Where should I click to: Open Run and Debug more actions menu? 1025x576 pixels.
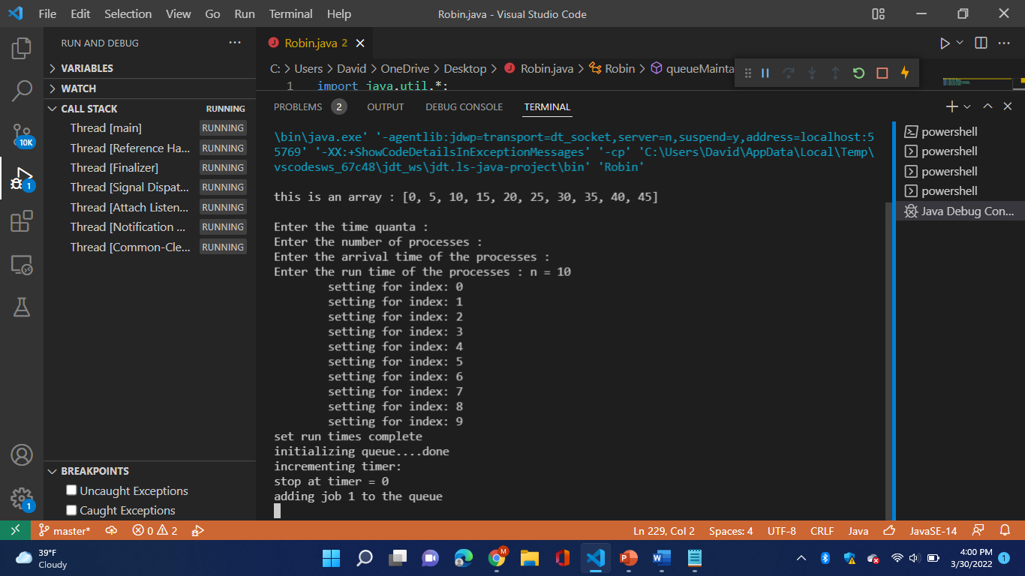pos(235,43)
